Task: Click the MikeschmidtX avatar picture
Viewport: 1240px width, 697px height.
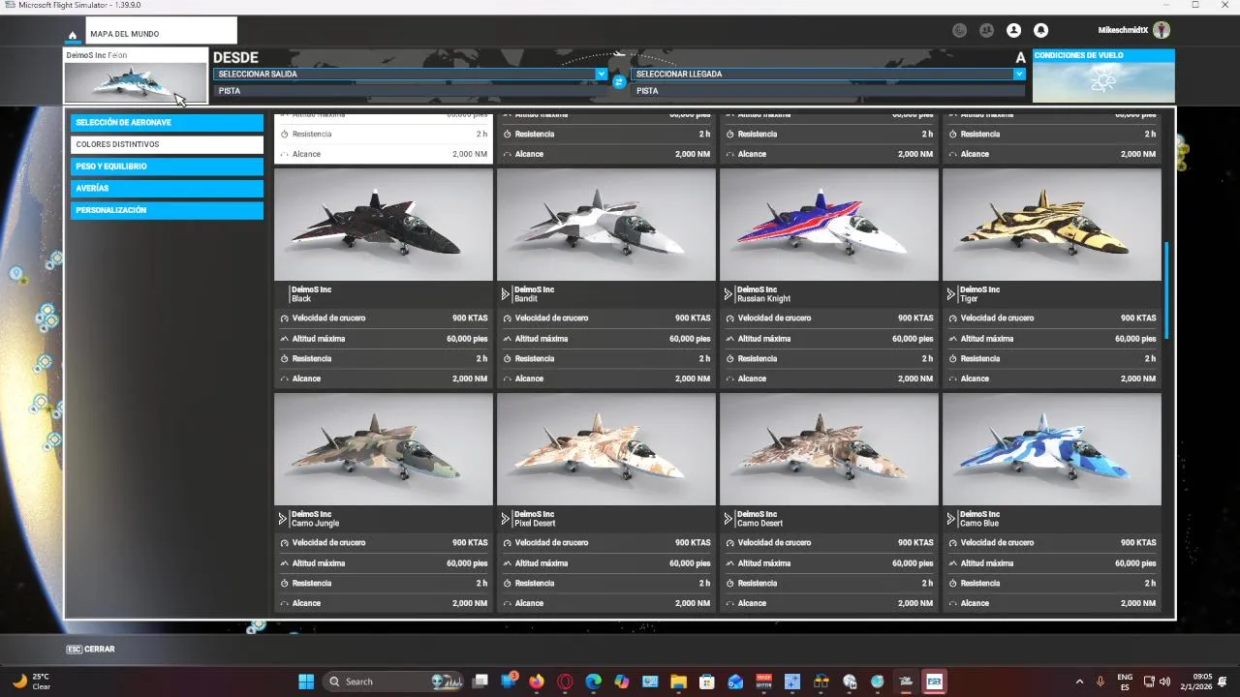Action: 1162,30
